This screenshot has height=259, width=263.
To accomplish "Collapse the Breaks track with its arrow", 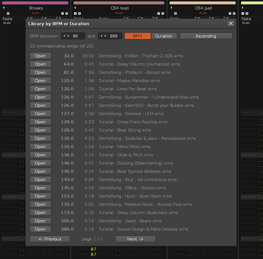I will pyautogui.click(x=4, y=8).
